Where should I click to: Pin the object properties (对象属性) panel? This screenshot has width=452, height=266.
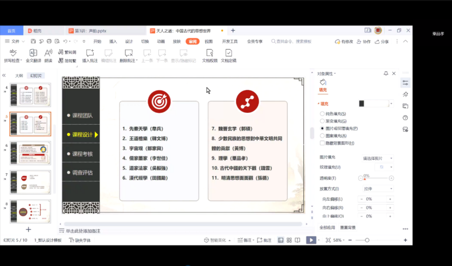coord(386,73)
